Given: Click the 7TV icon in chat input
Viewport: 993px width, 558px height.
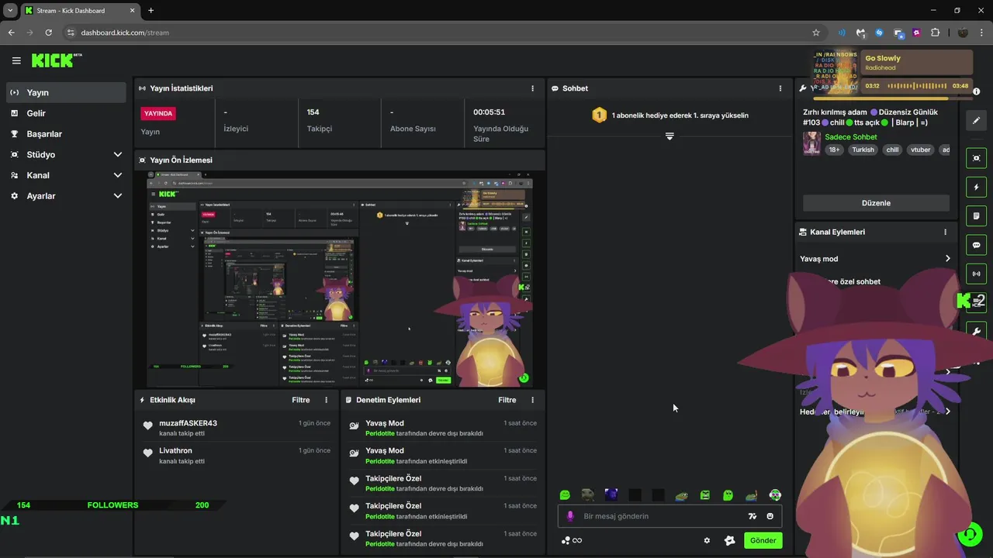Looking at the screenshot, I should click(x=752, y=516).
